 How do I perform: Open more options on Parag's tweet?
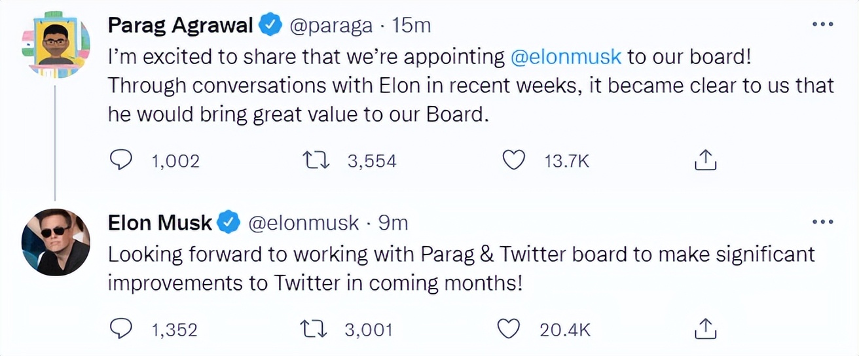pyautogui.click(x=822, y=25)
